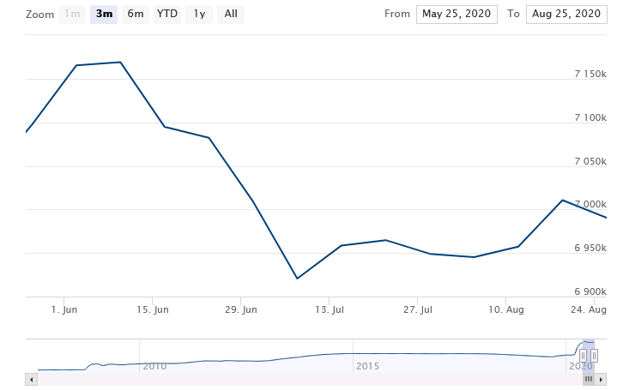This screenshot has width=617, height=390.
Task: Edit the From date field
Action: coord(456,14)
